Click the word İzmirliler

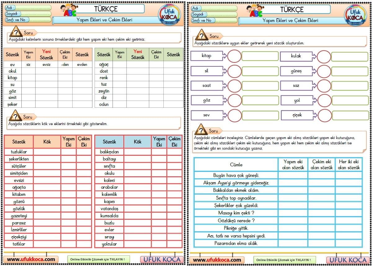pyautogui.click(x=19, y=230)
